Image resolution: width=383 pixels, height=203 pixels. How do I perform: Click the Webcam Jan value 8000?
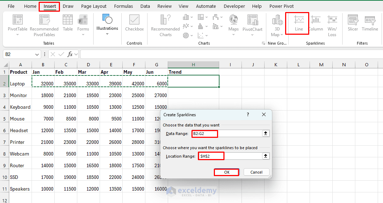[43, 152]
